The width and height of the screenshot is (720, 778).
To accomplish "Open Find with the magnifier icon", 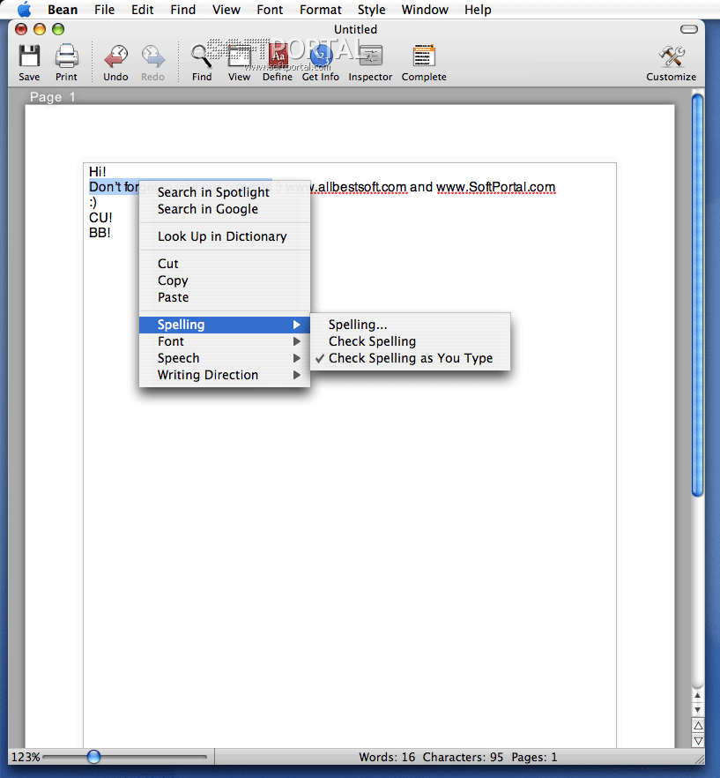I will click(x=202, y=56).
